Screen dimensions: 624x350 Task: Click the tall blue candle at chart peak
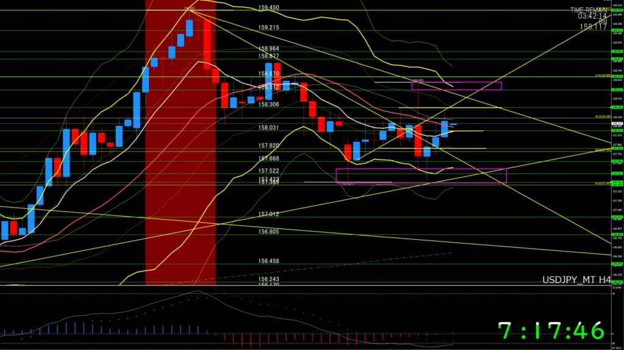190,28
